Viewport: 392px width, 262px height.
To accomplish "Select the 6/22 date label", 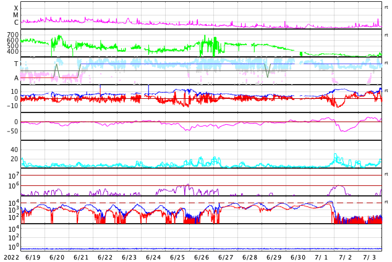I will tap(105, 258).
